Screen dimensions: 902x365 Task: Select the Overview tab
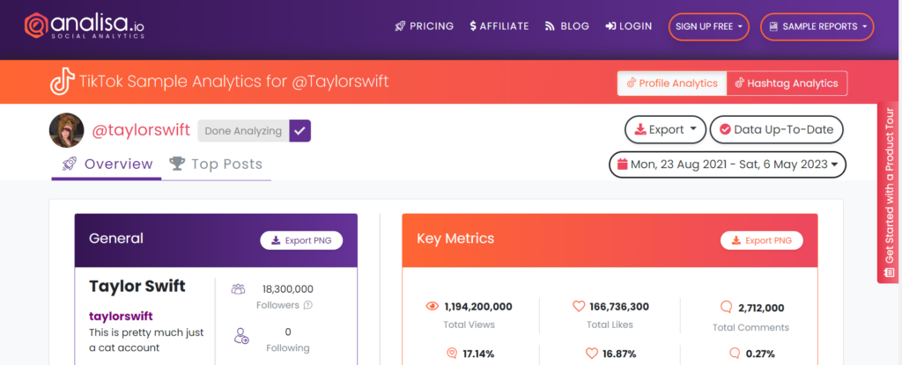point(107,164)
